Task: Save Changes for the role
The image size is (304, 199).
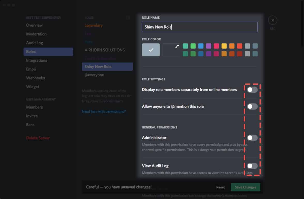Action: click(245, 187)
